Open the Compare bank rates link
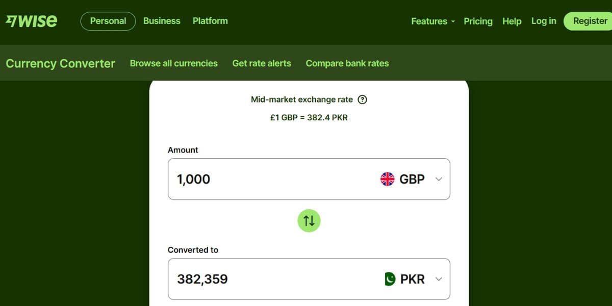Image resolution: width=612 pixels, height=306 pixels. coord(347,63)
